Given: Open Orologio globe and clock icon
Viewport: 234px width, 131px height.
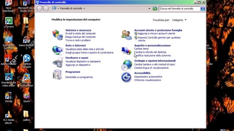Looking at the screenshot, I should pyautogui.click(x=127, y=65).
